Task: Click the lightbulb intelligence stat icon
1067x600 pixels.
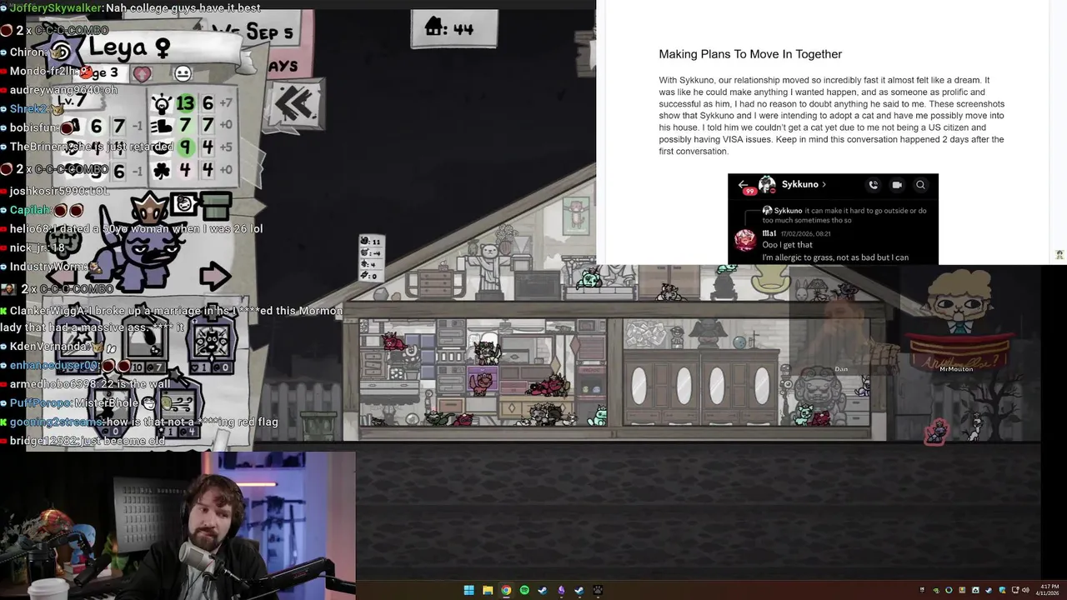Action: 161,103
